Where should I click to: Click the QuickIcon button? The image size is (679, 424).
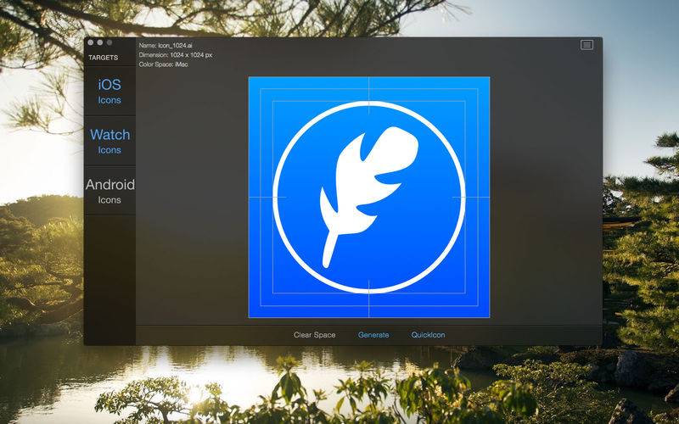coord(429,335)
